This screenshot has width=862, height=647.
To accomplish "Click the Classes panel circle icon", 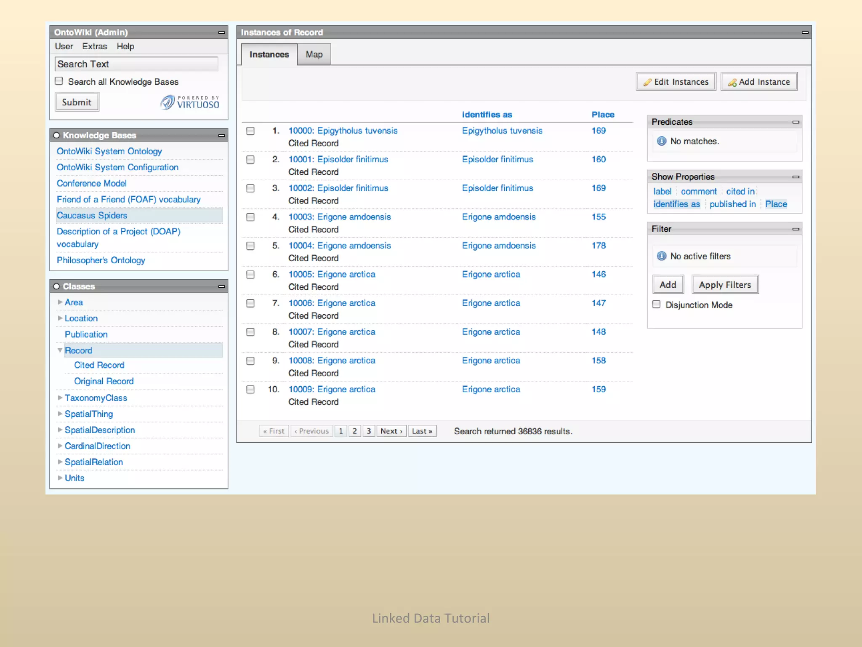I will click(56, 286).
